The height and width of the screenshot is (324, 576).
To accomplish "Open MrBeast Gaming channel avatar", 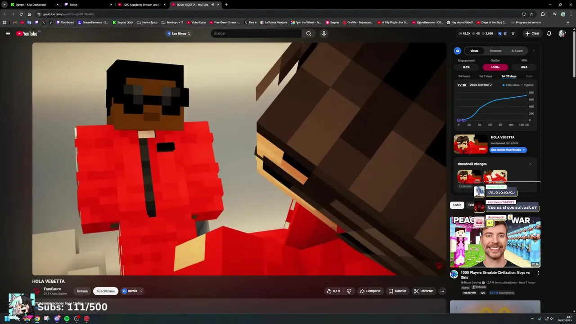I will (x=454, y=274).
